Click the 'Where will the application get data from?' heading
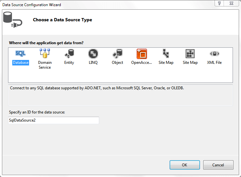Image resolution: width=241 pixels, height=177 pixels. (x=46, y=43)
